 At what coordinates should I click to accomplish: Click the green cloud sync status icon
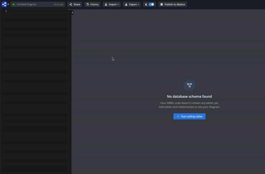(x=14, y=5)
